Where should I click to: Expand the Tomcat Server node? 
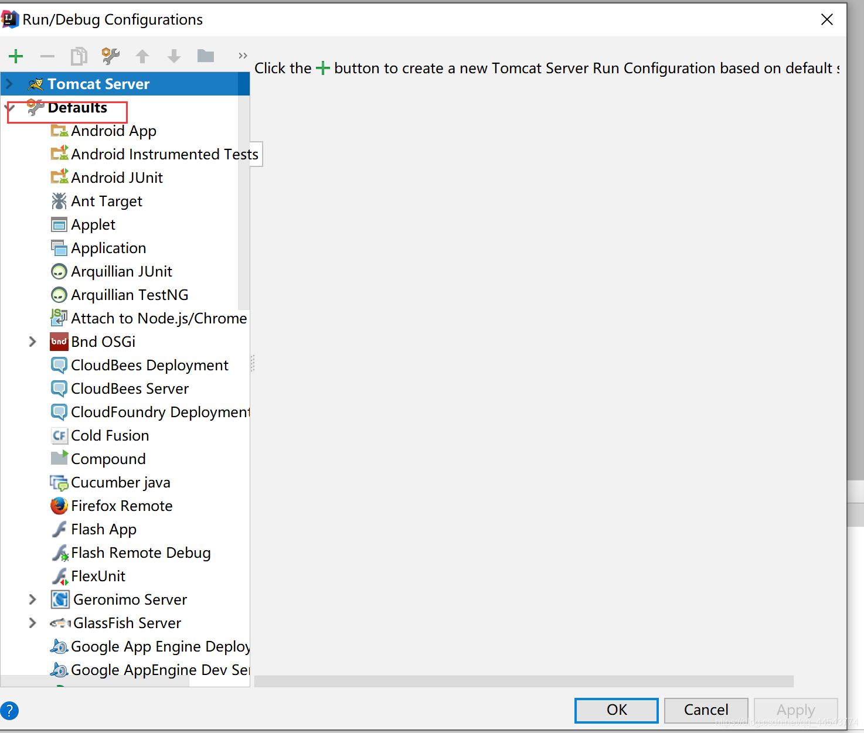[9, 84]
